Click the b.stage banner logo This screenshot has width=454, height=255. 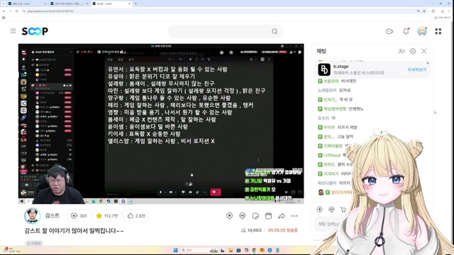[324, 69]
